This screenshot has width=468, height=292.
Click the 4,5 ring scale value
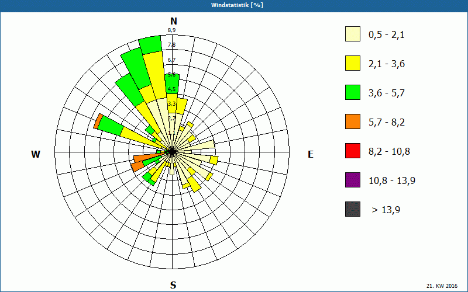[171, 89]
